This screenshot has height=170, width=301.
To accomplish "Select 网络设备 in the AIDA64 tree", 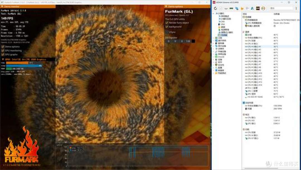I will click(222, 54).
